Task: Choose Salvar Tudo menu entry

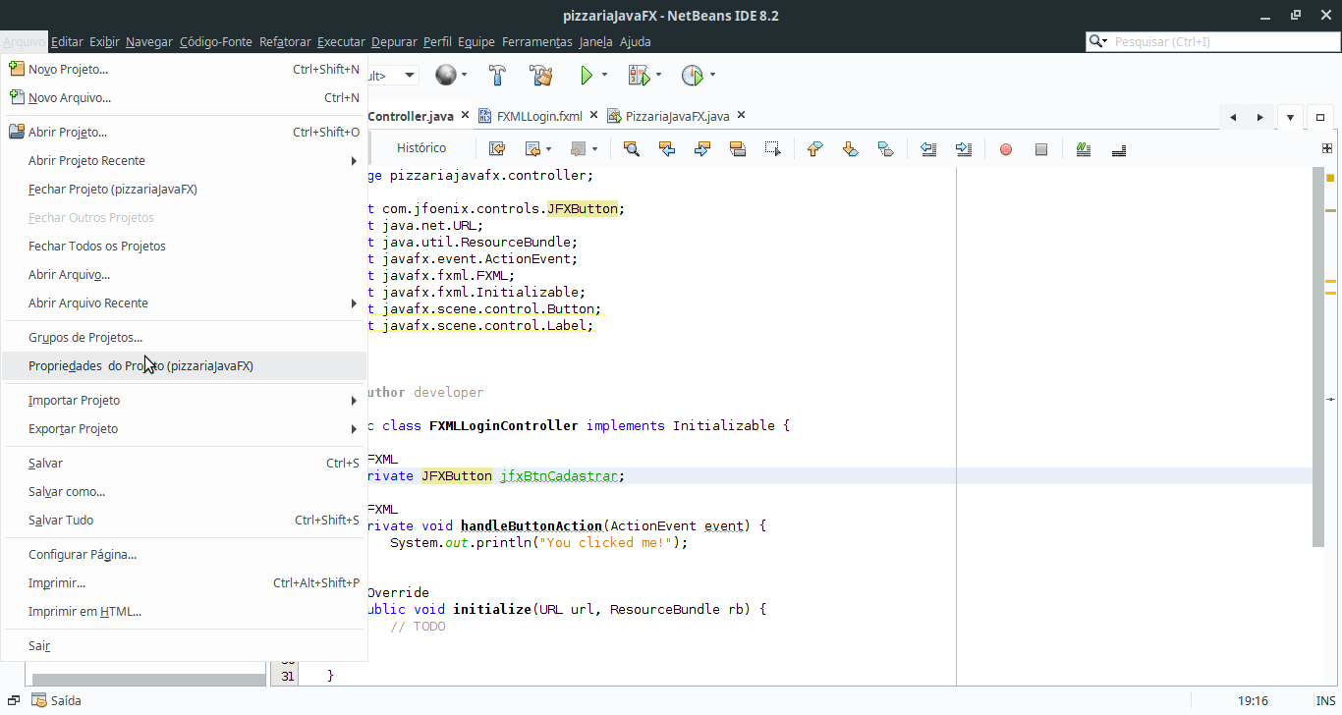Action: [184, 520]
